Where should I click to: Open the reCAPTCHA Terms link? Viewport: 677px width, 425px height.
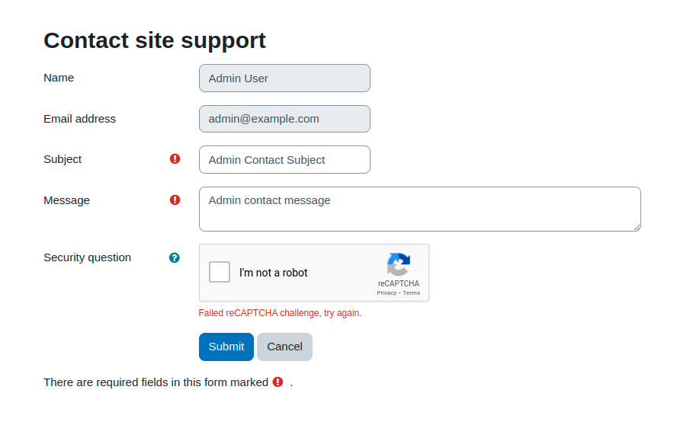point(412,293)
